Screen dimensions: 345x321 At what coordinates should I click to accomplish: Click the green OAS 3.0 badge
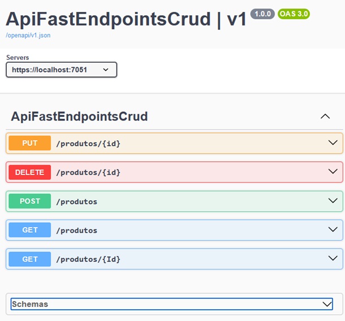coord(294,14)
